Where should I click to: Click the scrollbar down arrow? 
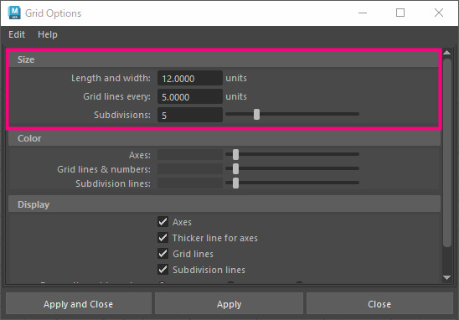click(447, 277)
